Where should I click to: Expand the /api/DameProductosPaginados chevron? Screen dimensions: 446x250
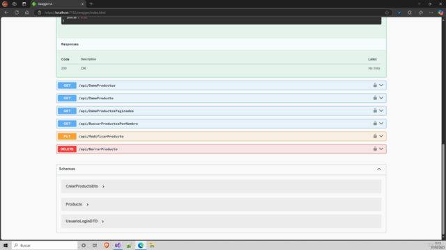381,110
